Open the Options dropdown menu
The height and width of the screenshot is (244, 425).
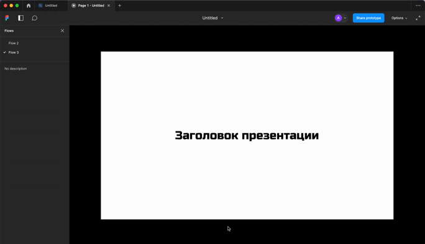400,18
